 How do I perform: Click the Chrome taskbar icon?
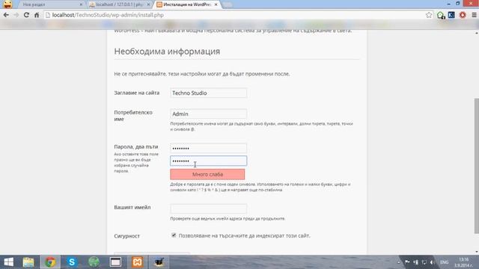pos(50,262)
